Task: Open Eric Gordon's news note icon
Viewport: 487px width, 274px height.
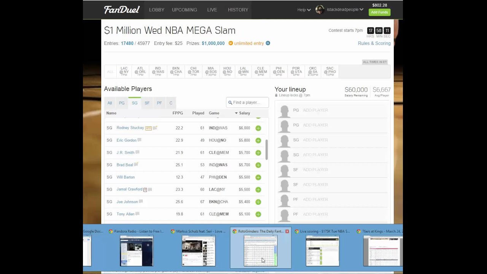Action: [x=140, y=140]
